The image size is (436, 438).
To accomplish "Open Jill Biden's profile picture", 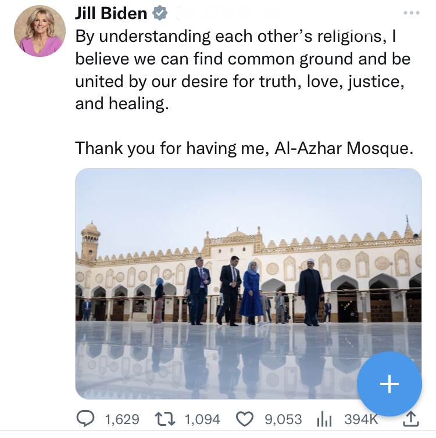I will click(40, 31).
